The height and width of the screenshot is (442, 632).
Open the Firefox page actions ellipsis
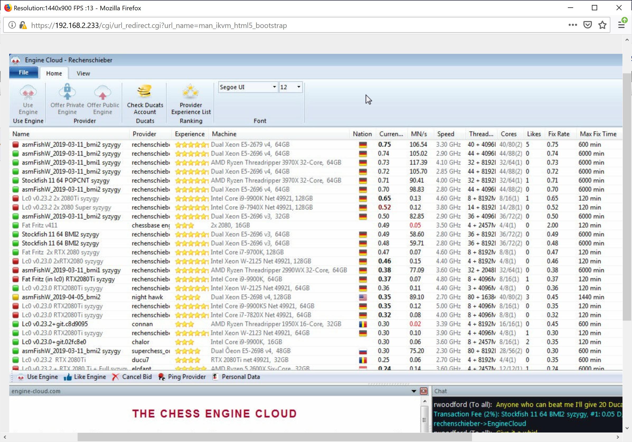[573, 25]
